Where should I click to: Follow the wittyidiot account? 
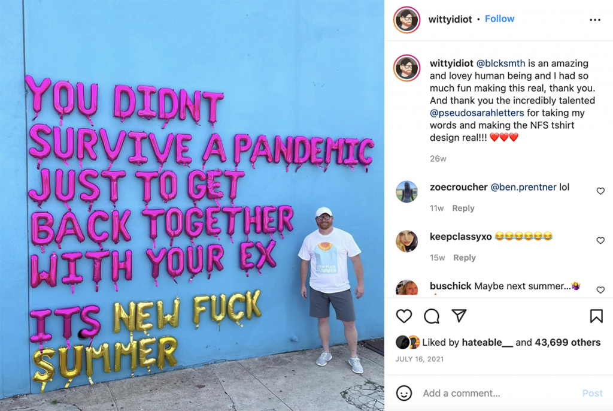500,19
